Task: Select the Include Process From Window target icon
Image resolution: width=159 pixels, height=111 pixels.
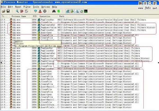Action: [x=45, y=11]
